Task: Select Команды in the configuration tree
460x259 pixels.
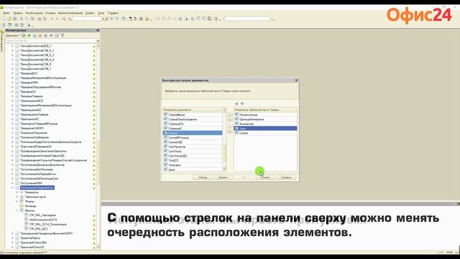Action: 30,206
